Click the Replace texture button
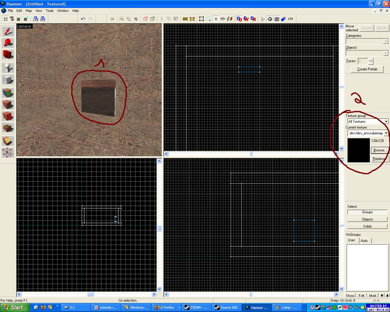390x312 pixels. [x=380, y=159]
